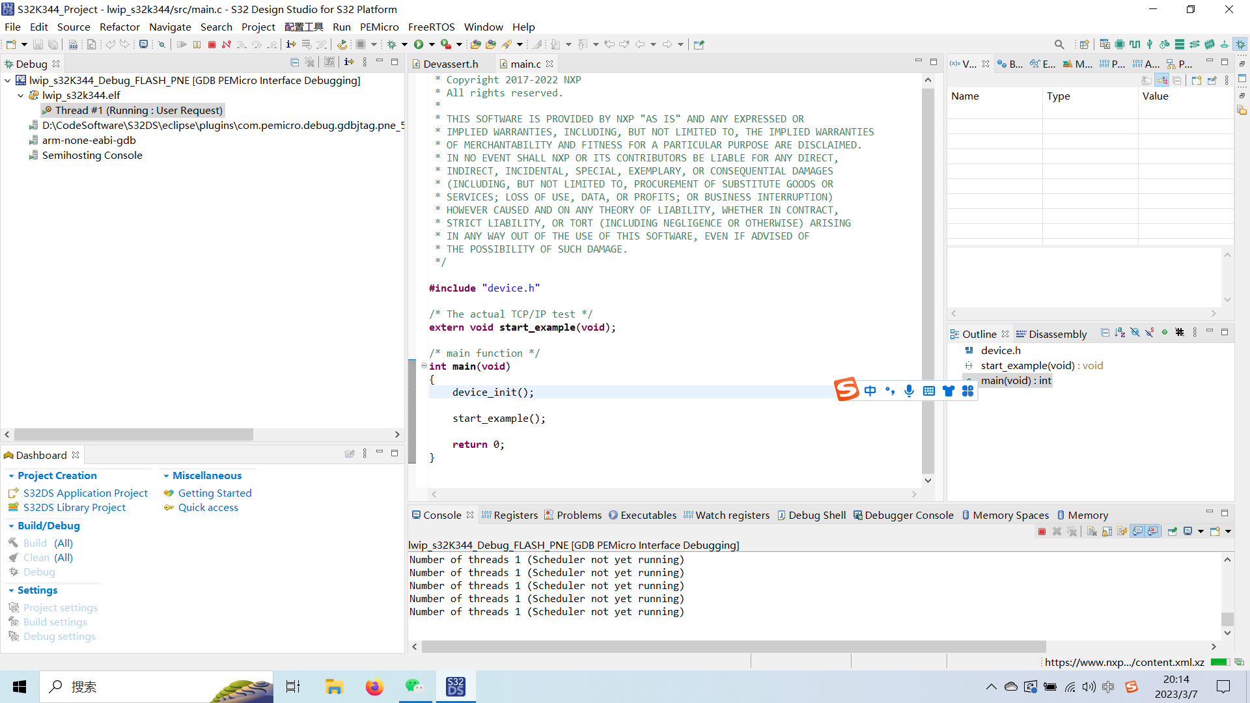Click the Disconnect toolbar icon

click(227, 44)
